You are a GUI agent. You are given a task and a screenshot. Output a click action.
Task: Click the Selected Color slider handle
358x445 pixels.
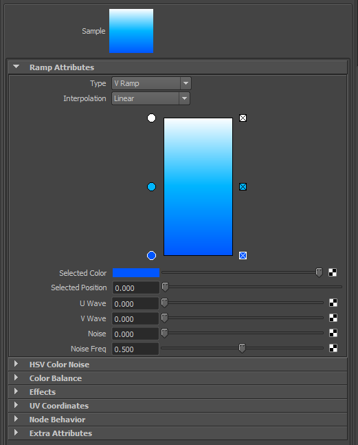(x=319, y=273)
